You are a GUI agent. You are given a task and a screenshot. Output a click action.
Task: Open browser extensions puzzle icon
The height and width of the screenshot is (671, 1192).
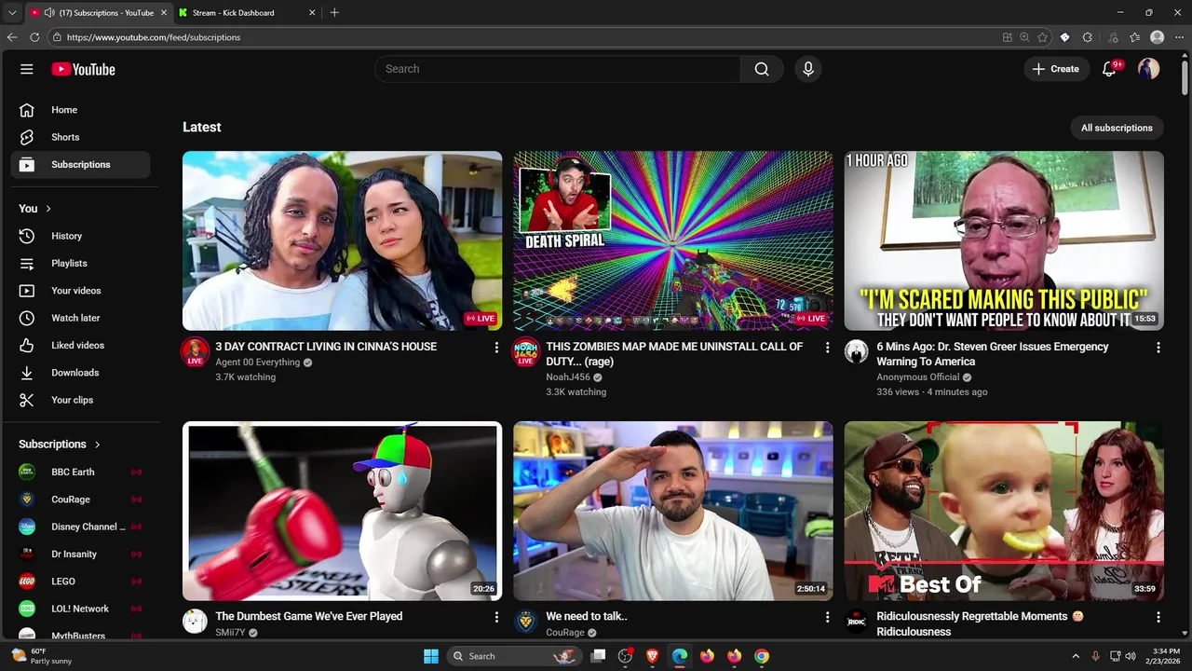coord(1087,37)
